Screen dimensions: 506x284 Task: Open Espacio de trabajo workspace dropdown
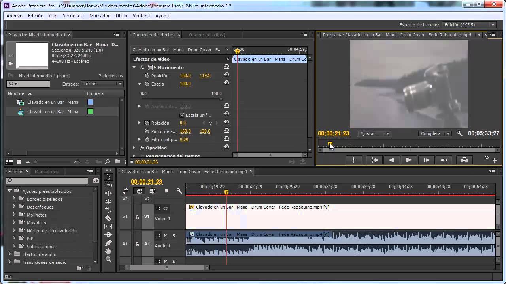coord(469,25)
